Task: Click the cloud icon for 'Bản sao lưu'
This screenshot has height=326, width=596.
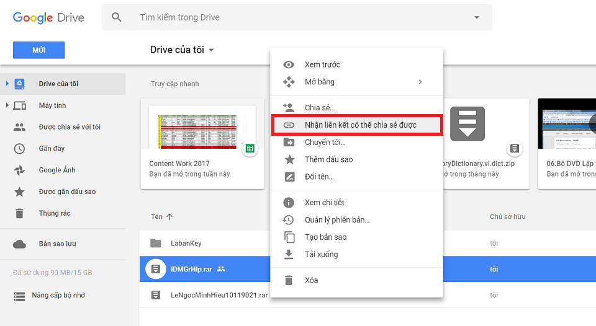Action: coord(19,244)
